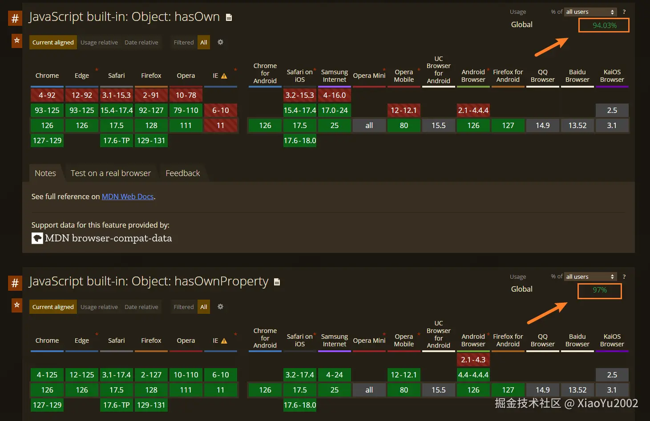Screen dimensions: 650x421
Task: Open settings gear in the hasOwn table
Action: tap(220, 42)
